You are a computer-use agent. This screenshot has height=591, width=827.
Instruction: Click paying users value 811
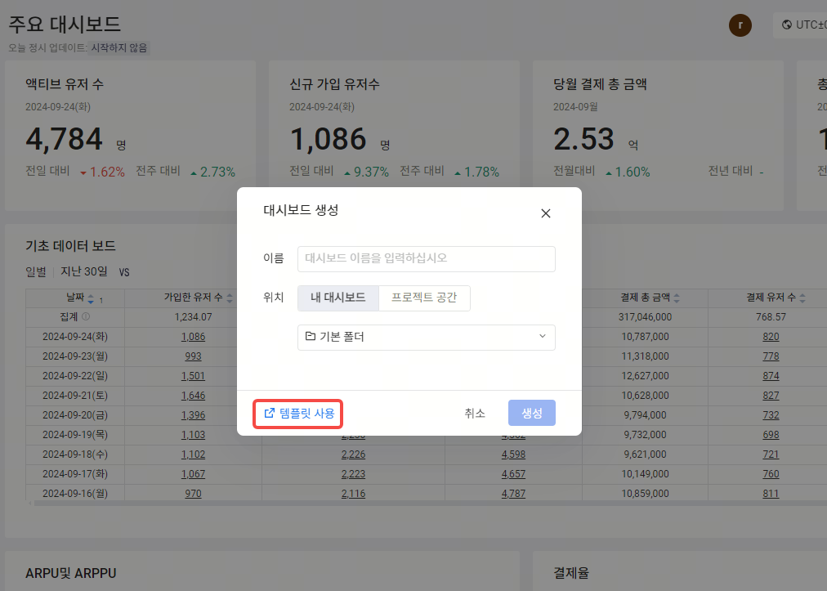point(771,494)
